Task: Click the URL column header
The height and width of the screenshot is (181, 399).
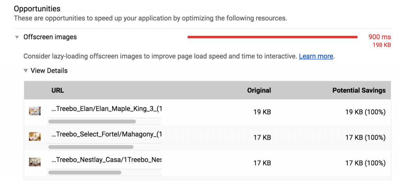Action: click(x=58, y=90)
